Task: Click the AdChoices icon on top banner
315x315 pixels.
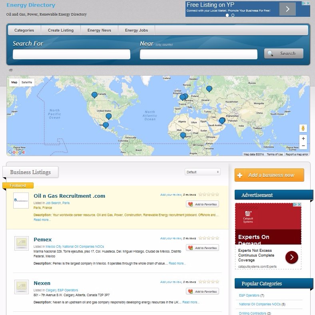Action: (304, 3)
